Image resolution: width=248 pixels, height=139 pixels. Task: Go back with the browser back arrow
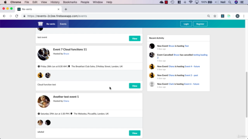click(x=4, y=16)
